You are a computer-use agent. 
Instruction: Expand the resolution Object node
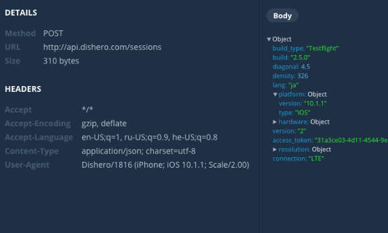tap(275, 150)
